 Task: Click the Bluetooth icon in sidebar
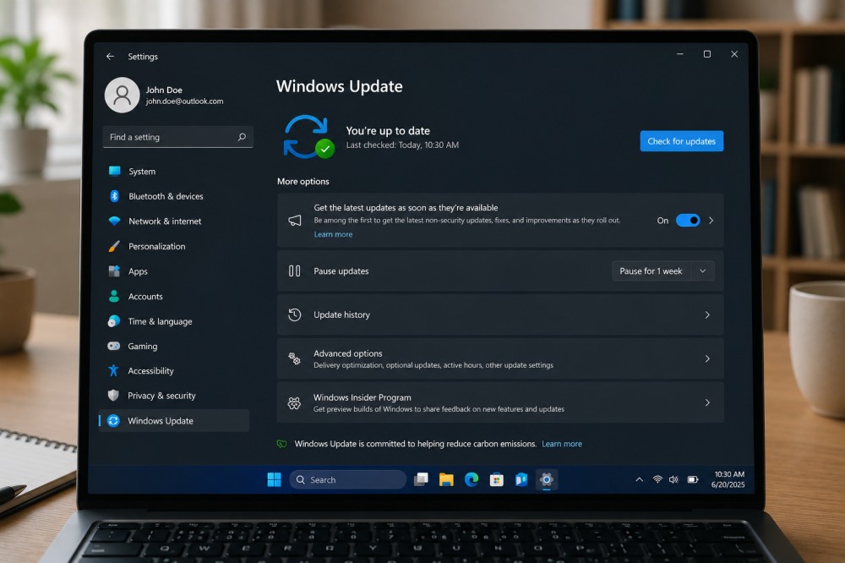114,196
